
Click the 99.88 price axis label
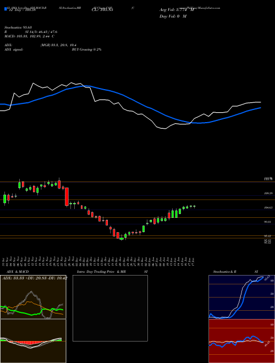(268, 222)
